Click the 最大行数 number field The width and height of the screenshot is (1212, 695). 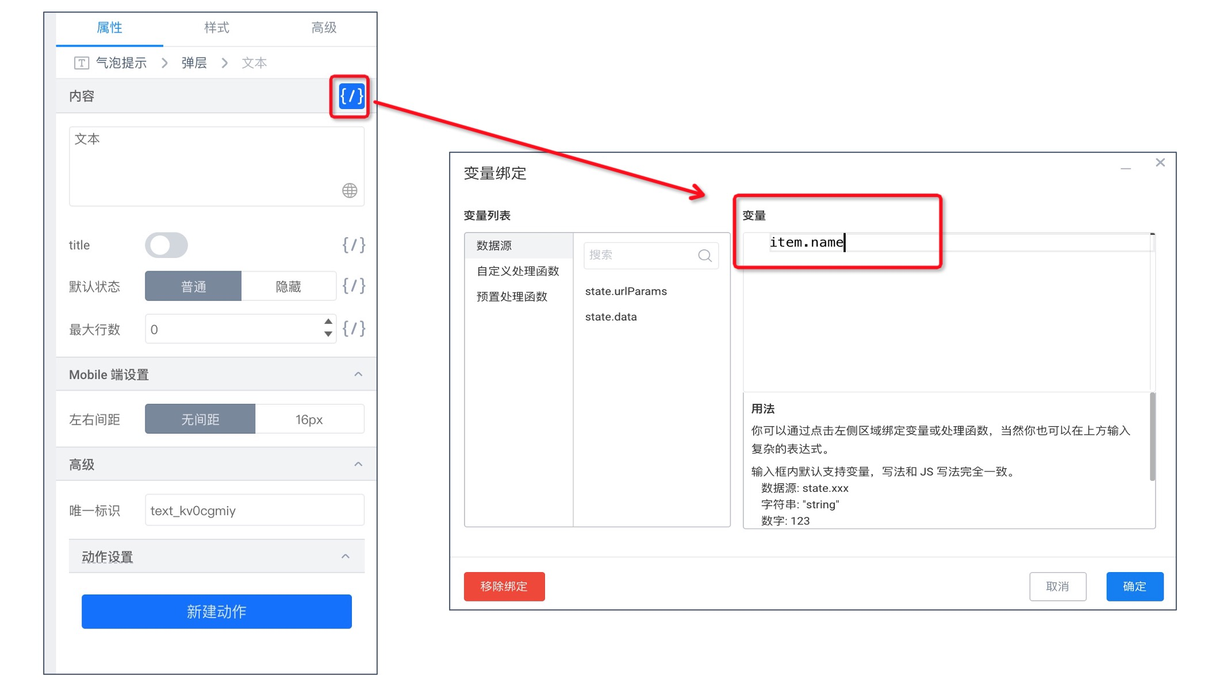(240, 329)
